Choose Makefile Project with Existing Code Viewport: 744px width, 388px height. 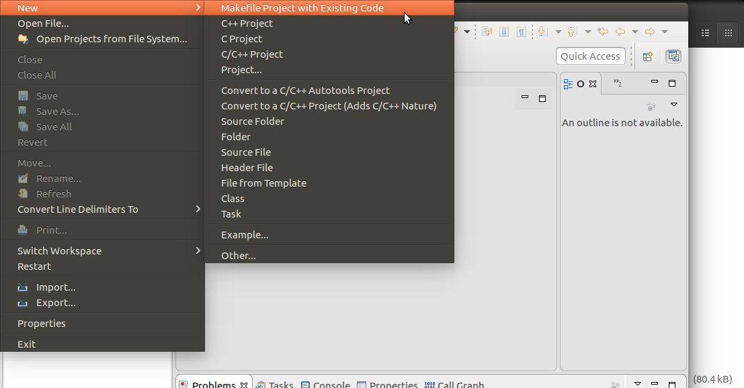point(302,8)
